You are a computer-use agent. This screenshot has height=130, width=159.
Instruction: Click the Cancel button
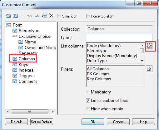118,122
